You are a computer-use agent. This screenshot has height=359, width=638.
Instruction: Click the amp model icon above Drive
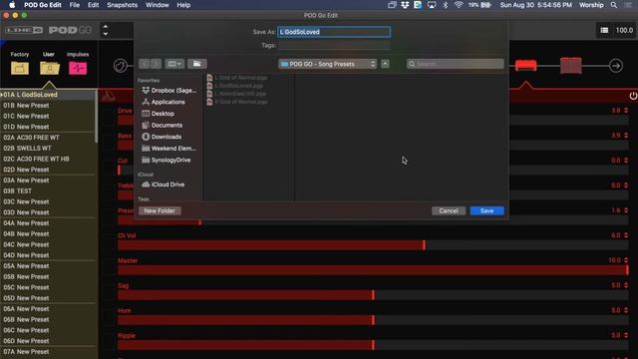(x=109, y=97)
